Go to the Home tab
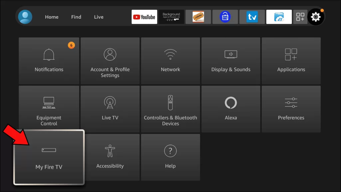341x192 pixels. 52,17
